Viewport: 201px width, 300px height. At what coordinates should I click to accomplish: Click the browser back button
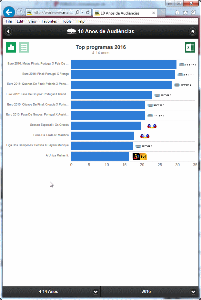9,13
